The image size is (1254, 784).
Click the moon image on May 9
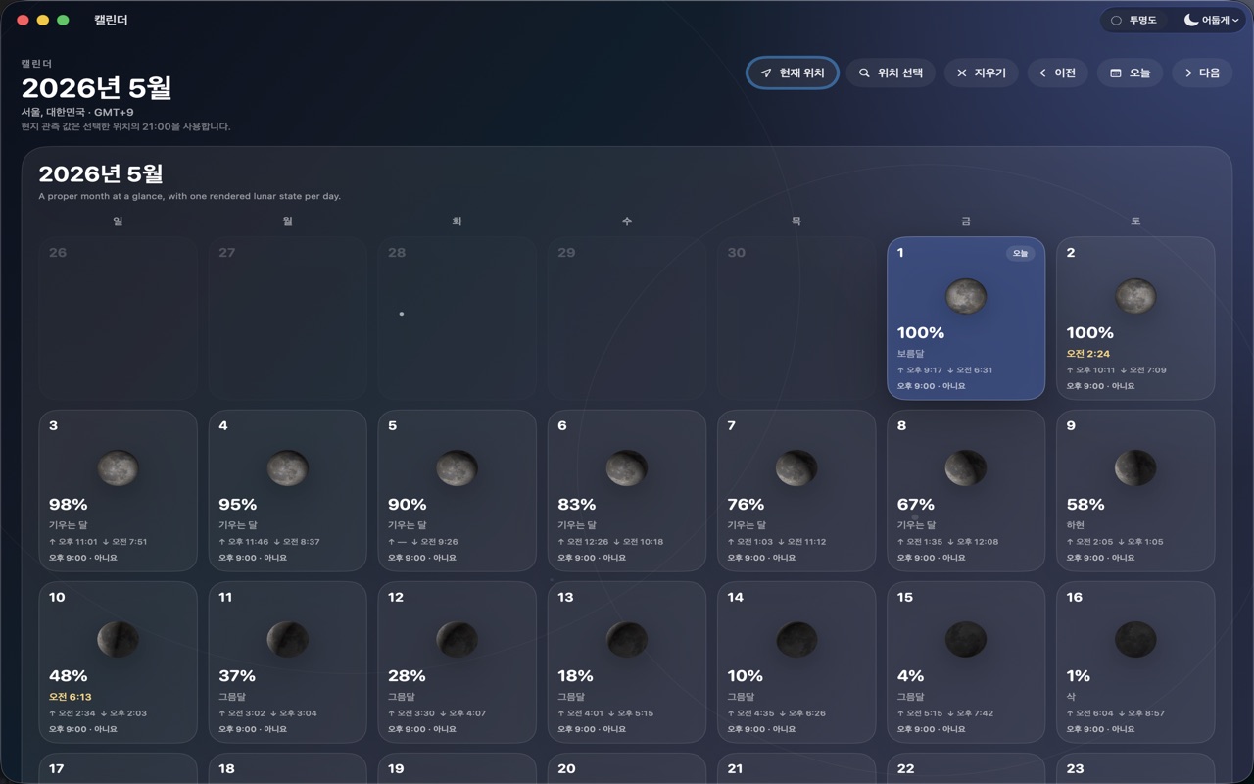[1135, 468]
